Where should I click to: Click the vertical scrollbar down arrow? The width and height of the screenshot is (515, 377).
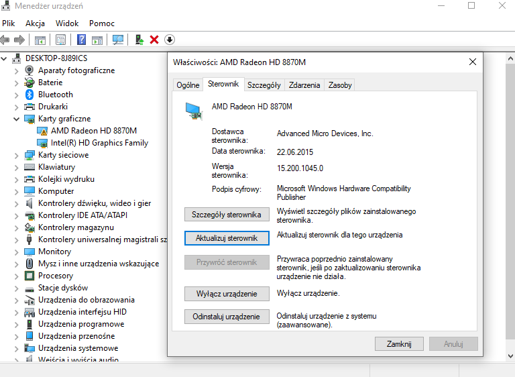510,356
